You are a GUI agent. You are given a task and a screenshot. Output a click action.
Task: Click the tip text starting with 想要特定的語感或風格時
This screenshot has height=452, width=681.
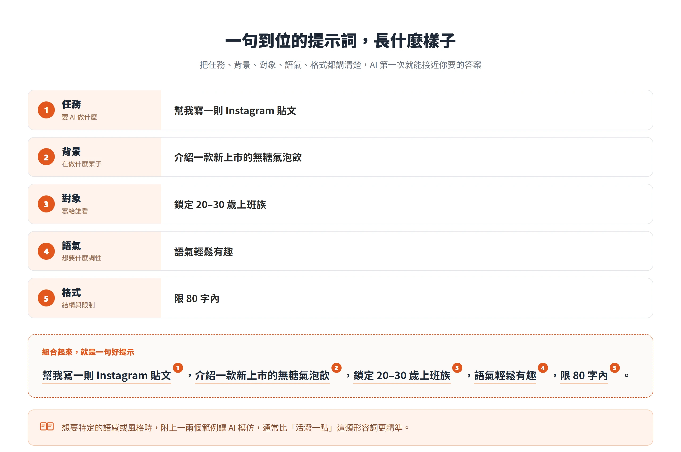pyautogui.click(x=236, y=428)
